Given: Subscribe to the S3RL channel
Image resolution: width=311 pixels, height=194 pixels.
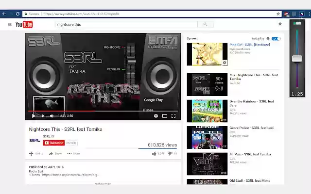Looking at the screenshot, I should tap(54, 143).
